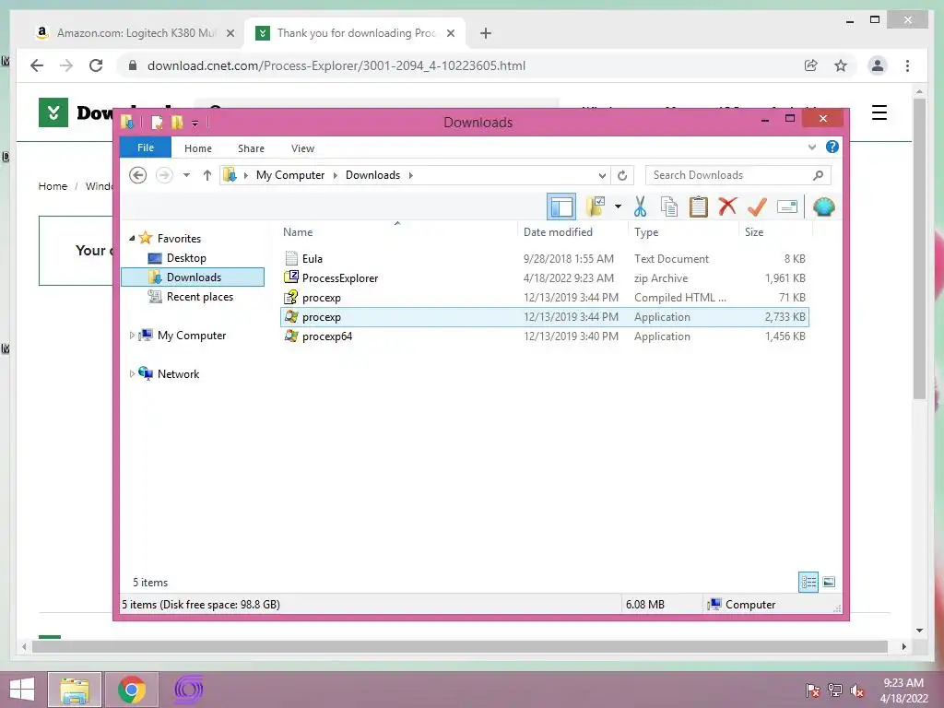Select the procexp64 application file
The height and width of the screenshot is (708, 944).
pos(544,336)
